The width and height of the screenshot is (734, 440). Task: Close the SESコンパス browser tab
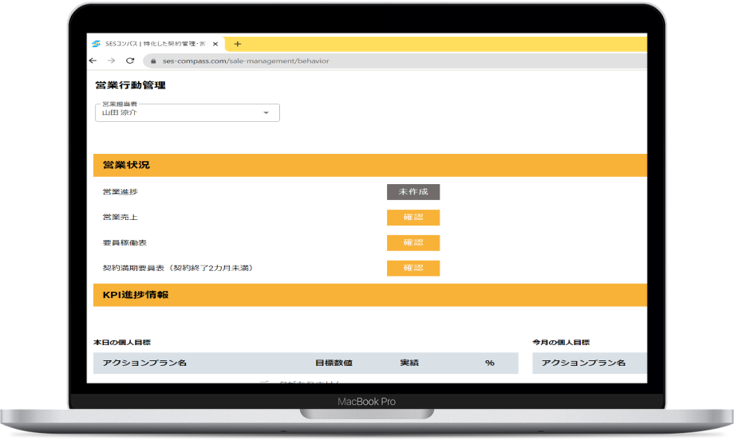[215, 44]
